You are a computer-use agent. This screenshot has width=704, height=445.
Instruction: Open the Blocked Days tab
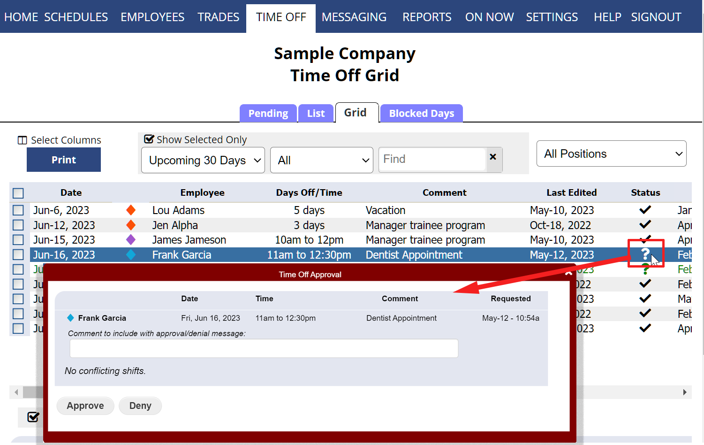421,114
